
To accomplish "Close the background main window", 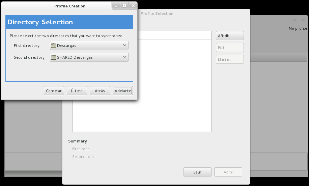I will 303,20.
